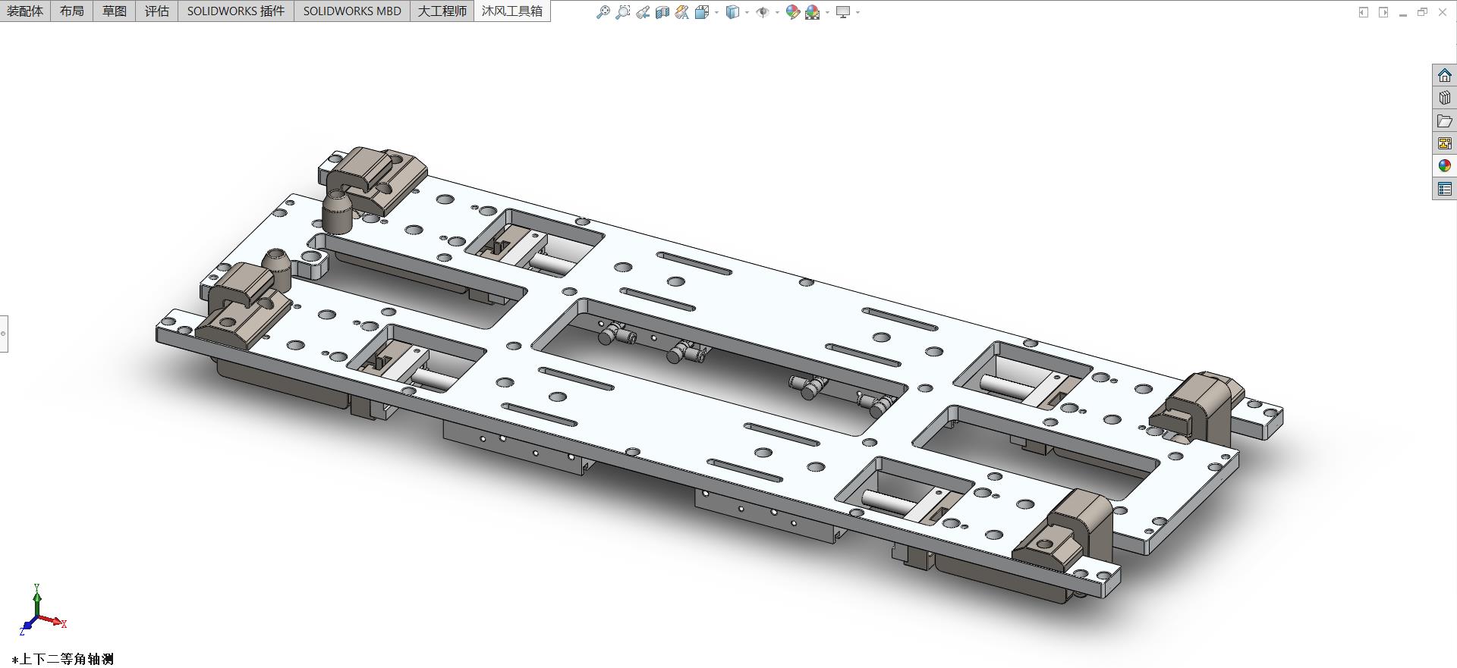Activate the Section View tool
Viewport: 1457px width, 668px height.
tap(662, 12)
